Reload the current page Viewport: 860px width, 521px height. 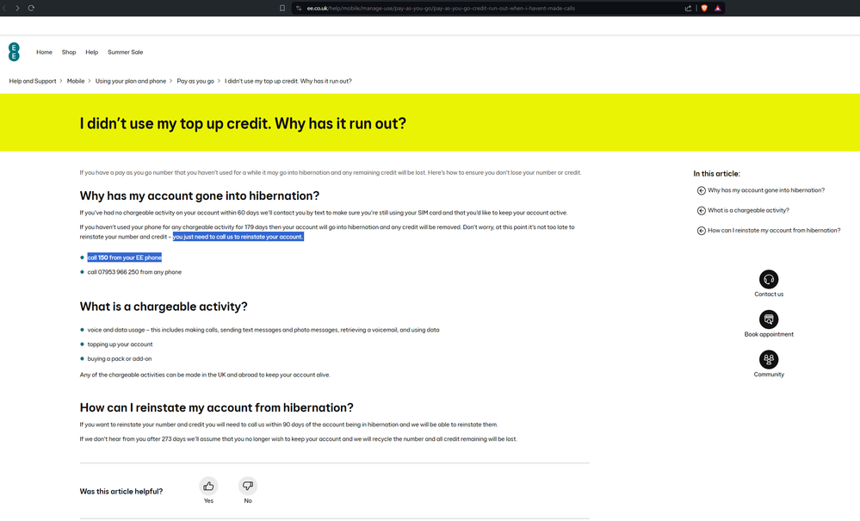click(31, 9)
